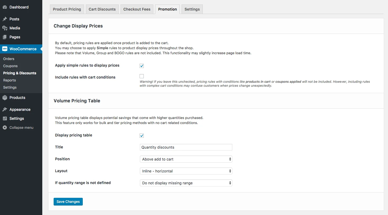The height and width of the screenshot is (215, 388).
Task: Go to the Coupons page
Action: [10, 66]
